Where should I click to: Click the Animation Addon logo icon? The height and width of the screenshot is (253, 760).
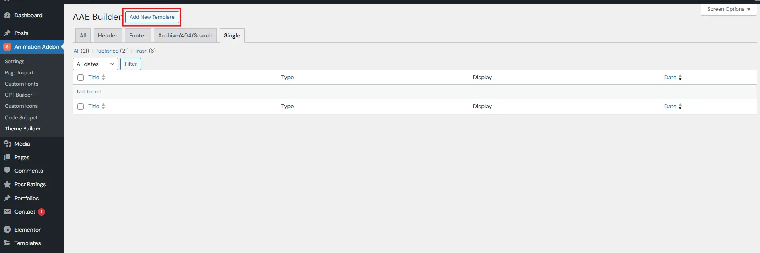click(x=7, y=47)
